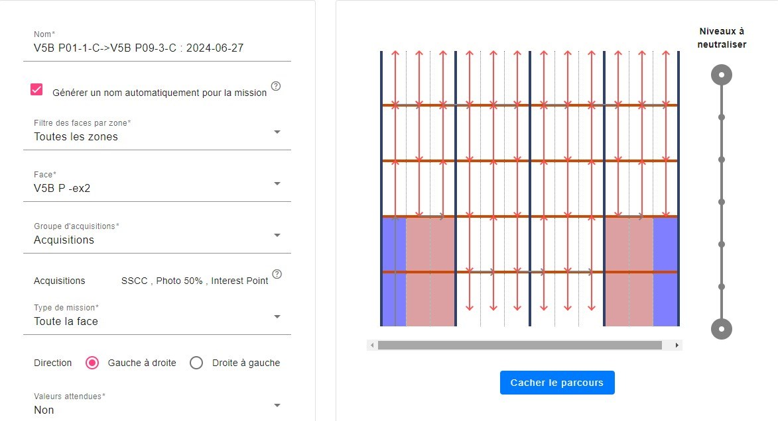Image resolution: width=778 pixels, height=421 pixels.
Task: Click the second tick mark on levels slider
Action: 722,117
